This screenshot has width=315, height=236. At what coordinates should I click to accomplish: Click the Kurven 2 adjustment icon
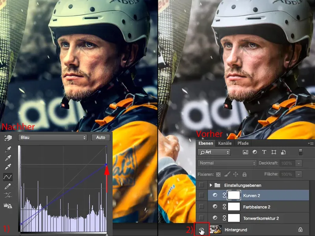pyautogui.click(x=215, y=195)
